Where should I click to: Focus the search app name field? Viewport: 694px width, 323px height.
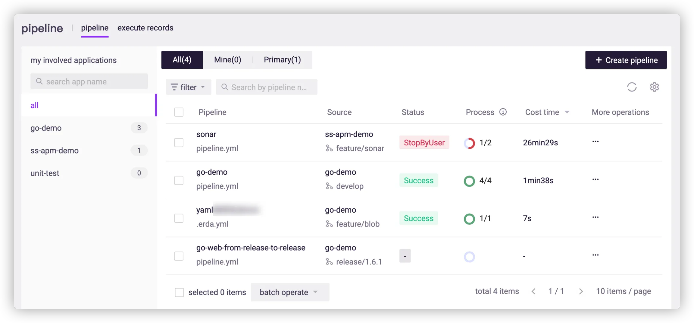pos(89,81)
